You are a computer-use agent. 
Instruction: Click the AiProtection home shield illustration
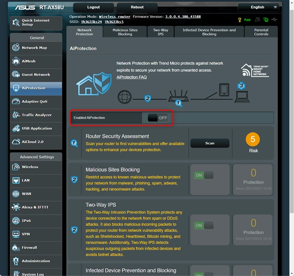click(x=94, y=84)
